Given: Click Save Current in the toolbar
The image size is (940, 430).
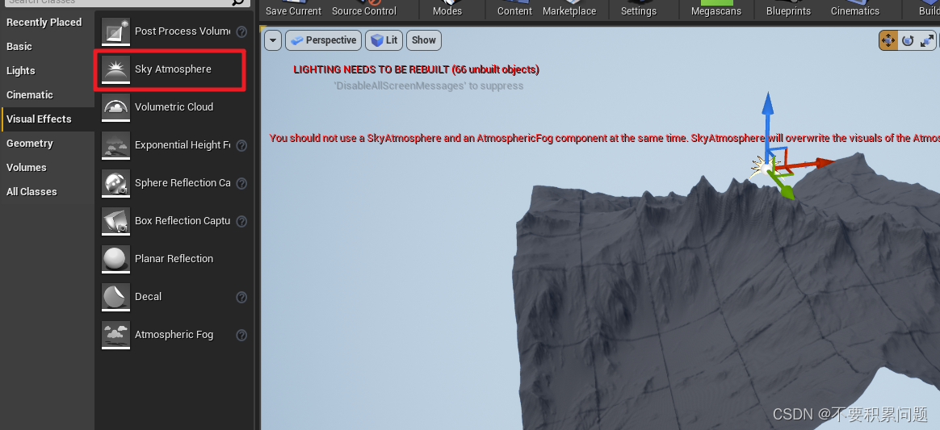Looking at the screenshot, I should pos(293,9).
